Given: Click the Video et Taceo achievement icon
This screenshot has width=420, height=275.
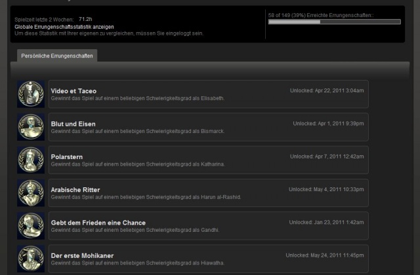Looking at the screenshot, I should [30, 94].
